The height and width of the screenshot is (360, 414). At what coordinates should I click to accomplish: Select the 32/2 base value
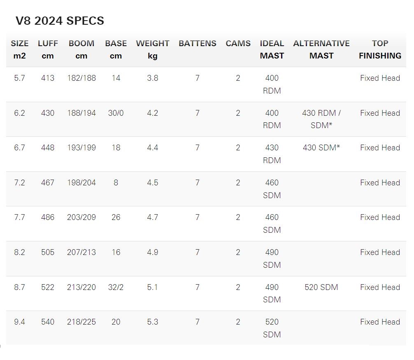pyautogui.click(x=116, y=287)
